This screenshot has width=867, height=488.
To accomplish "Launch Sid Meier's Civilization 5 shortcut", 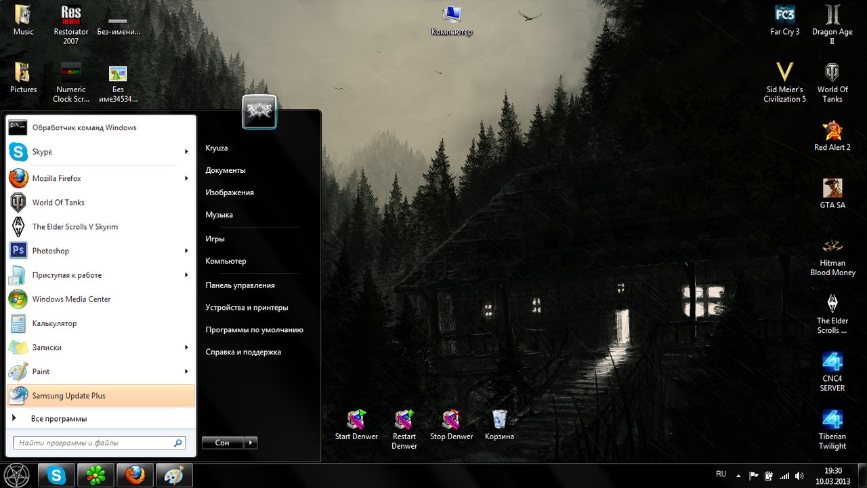I will point(785,82).
